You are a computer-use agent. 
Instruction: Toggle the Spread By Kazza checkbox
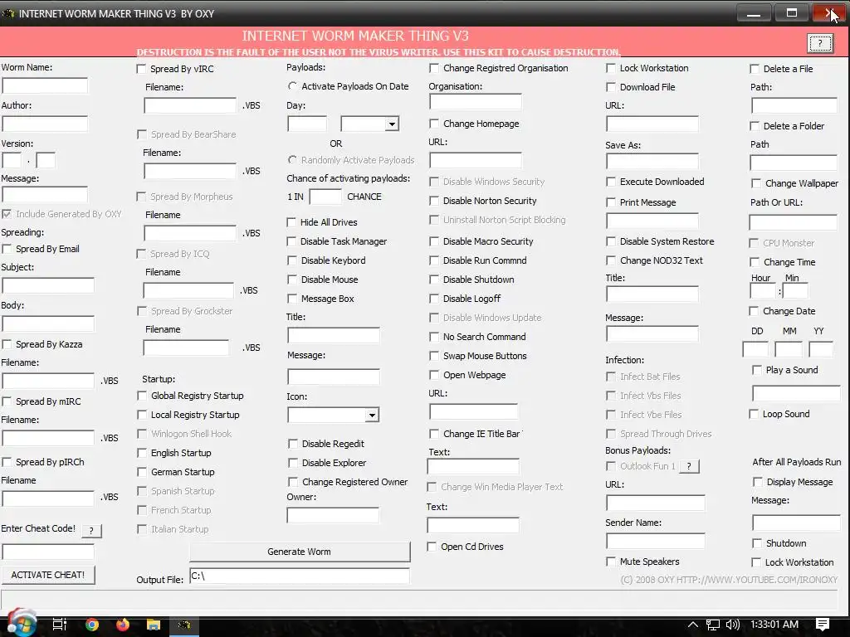click(x=7, y=344)
